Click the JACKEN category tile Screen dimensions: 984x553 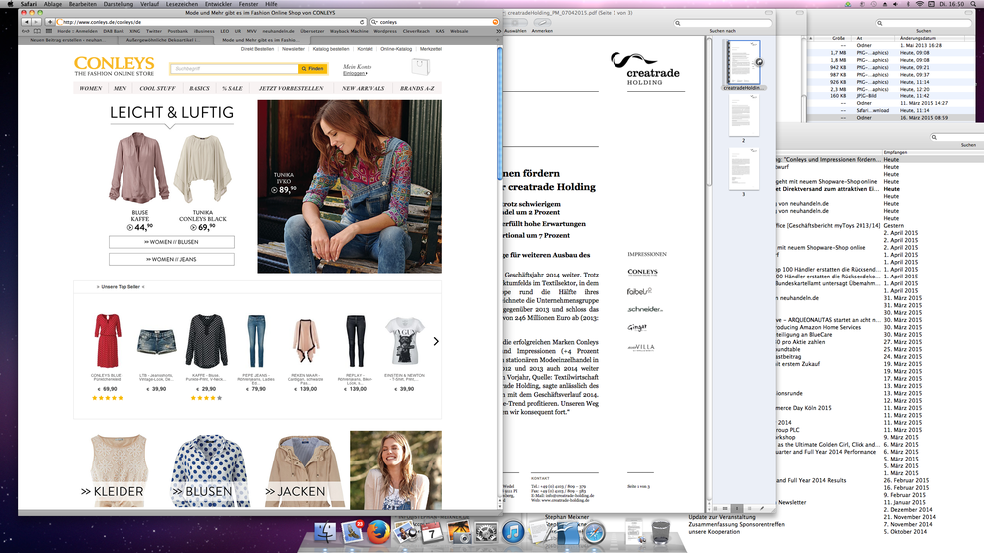click(x=302, y=470)
